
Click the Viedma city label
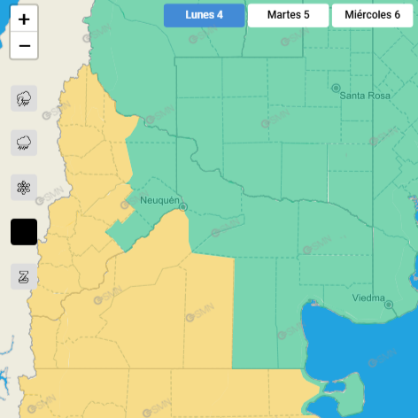[368, 298]
